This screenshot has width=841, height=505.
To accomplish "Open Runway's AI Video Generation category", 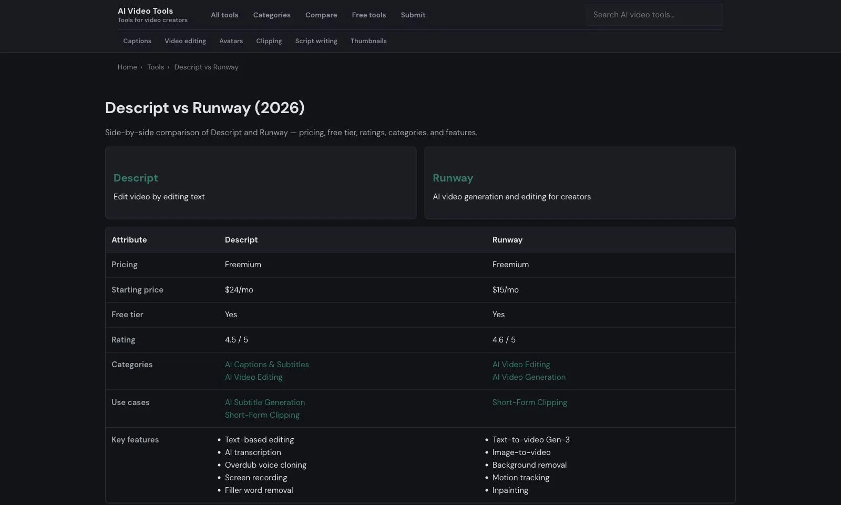I will (x=529, y=377).
